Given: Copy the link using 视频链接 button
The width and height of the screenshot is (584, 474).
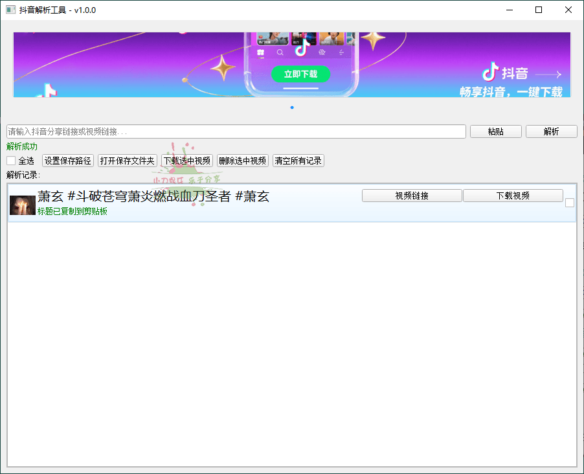Looking at the screenshot, I should (412, 195).
